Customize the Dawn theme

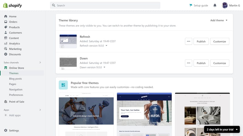pyautogui.click(x=220, y=63)
